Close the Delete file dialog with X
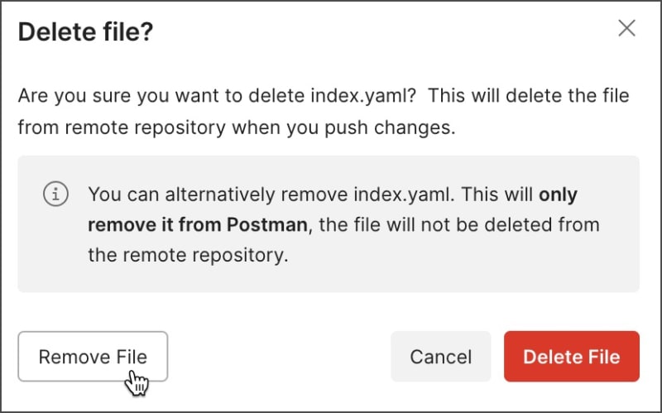The height and width of the screenshot is (413, 662). pyautogui.click(x=626, y=28)
